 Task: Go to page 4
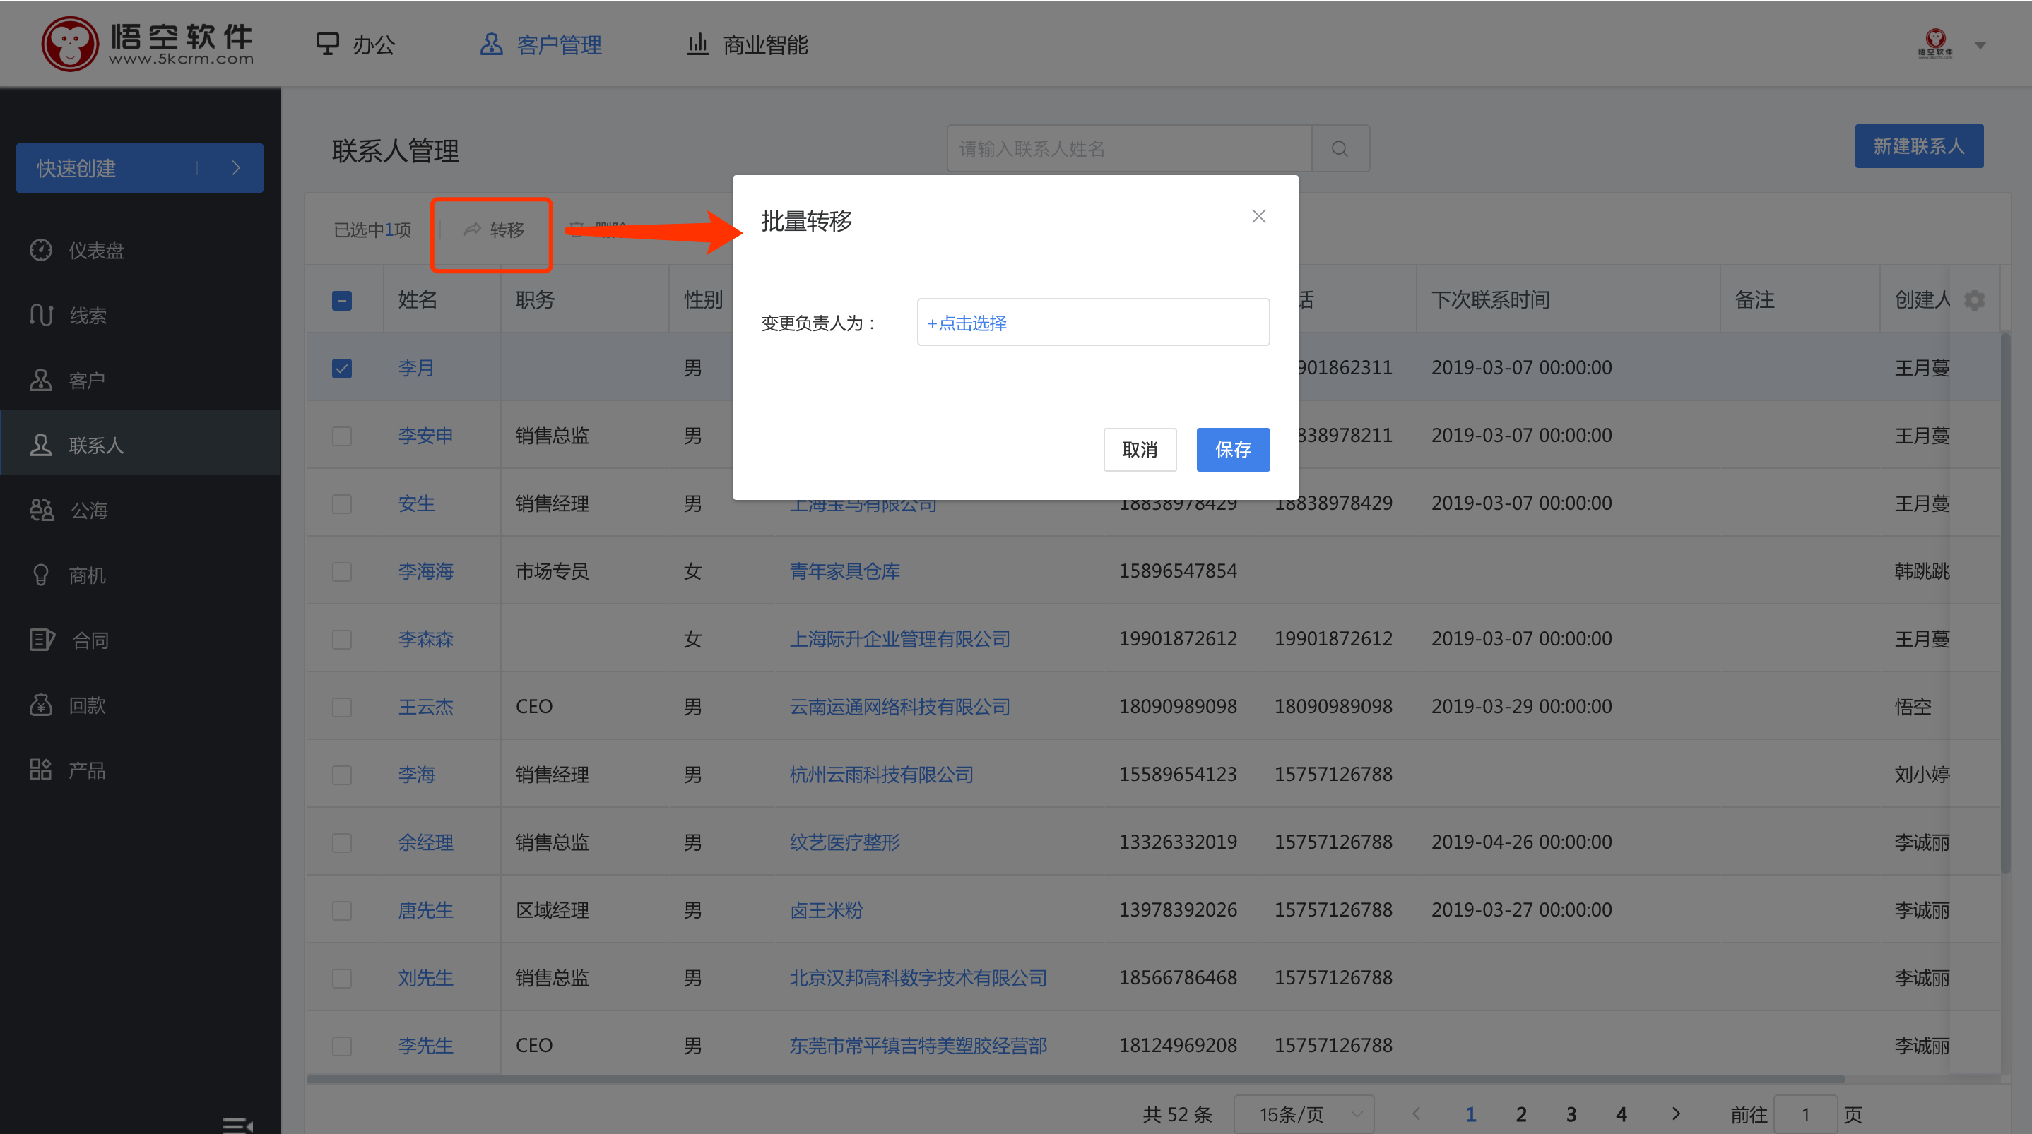click(1622, 1114)
